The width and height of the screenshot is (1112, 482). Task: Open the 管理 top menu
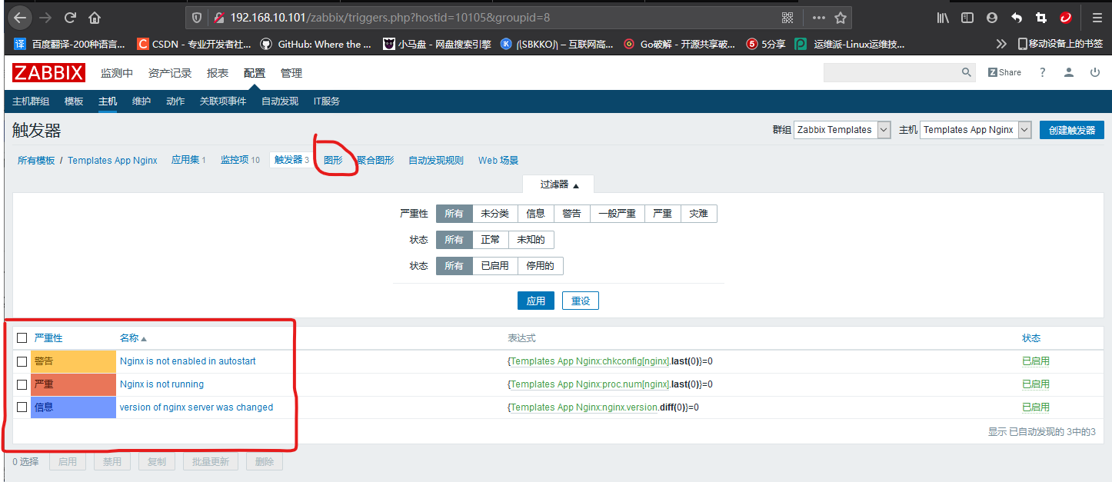(291, 73)
